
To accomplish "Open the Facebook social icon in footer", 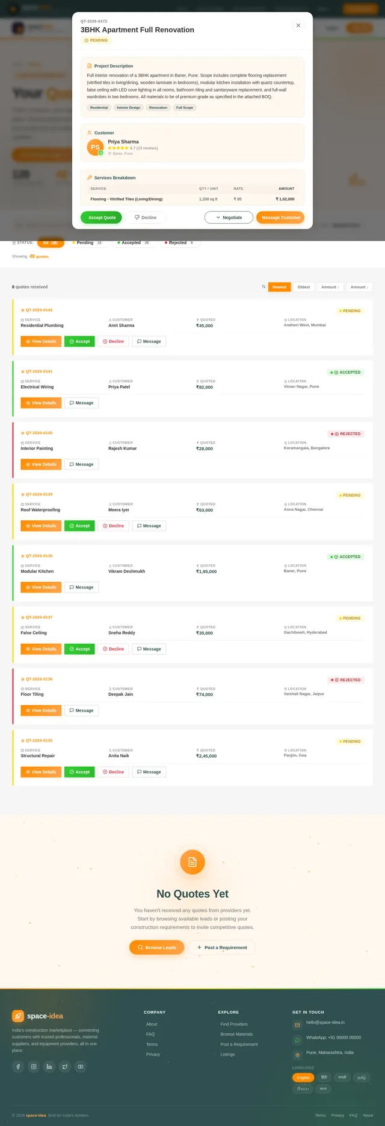I will tap(18, 1066).
